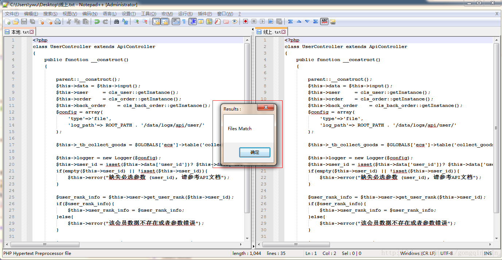The image size is (502, 260).
Task: Open the 窗口(W) menu
Action: tap(225, 14)
